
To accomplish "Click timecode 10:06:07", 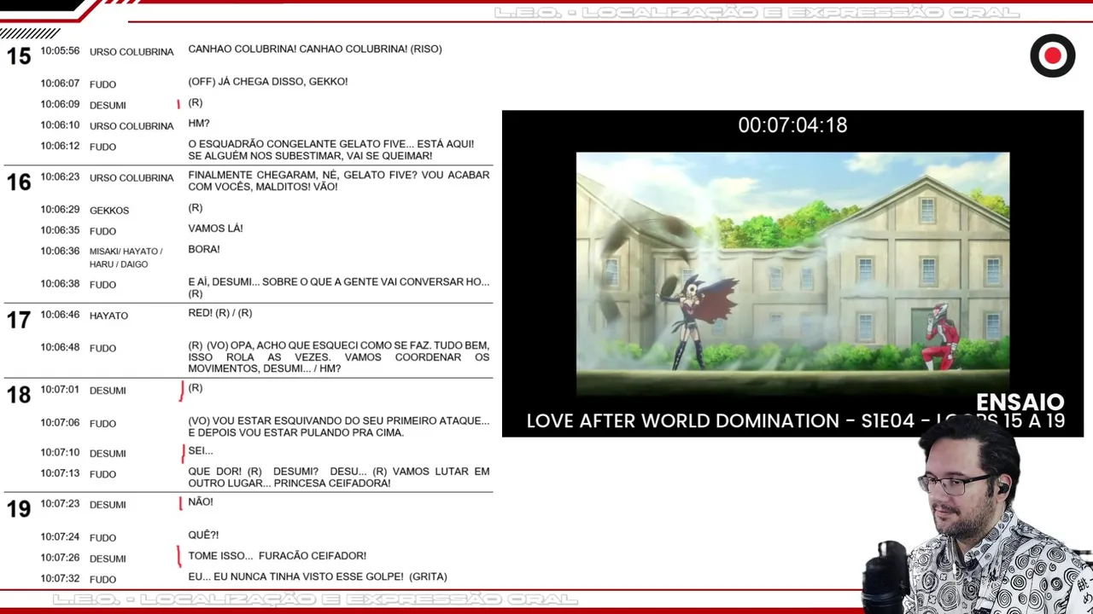I will pos(60,84).
